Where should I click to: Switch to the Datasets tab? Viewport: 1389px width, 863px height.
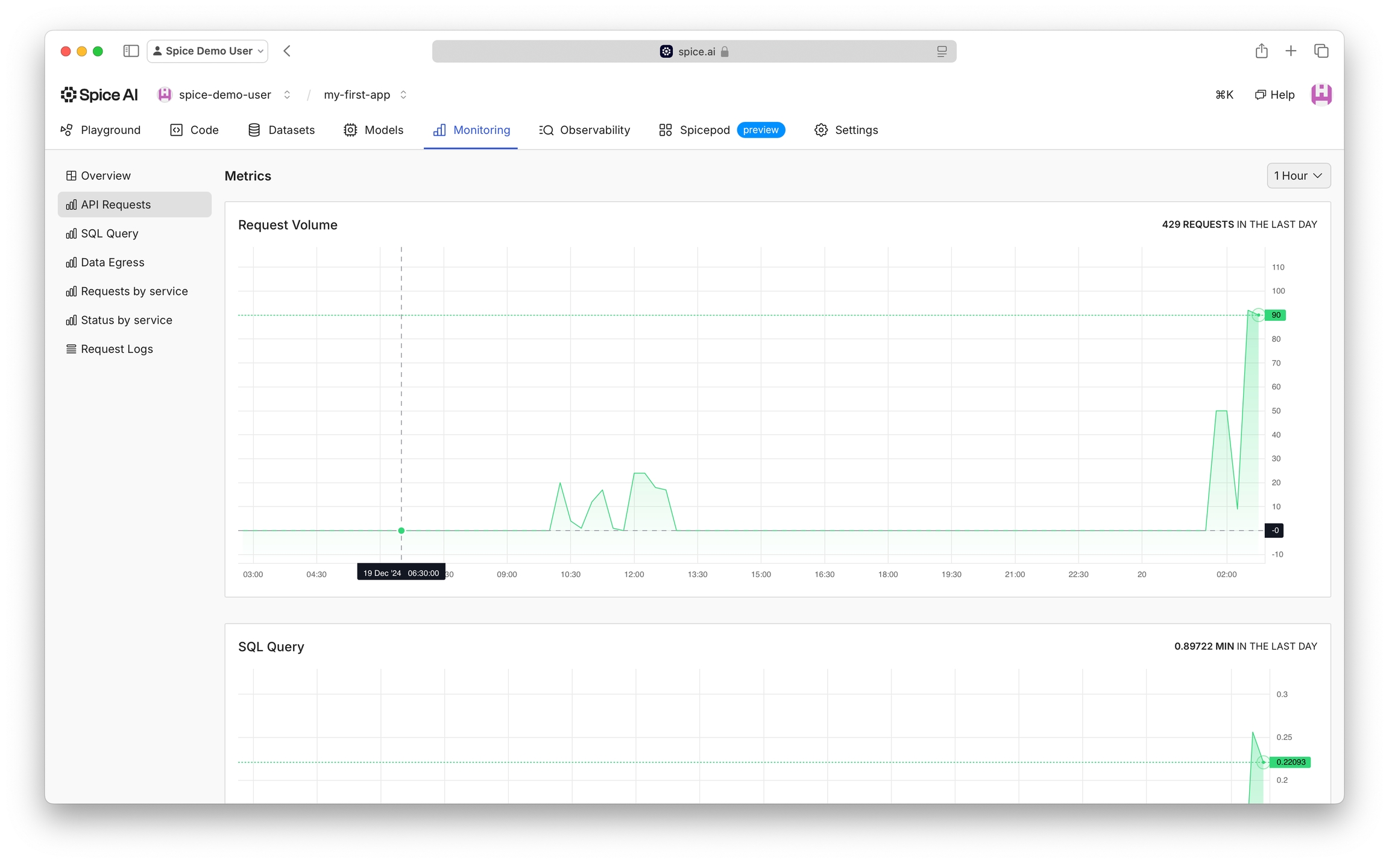[x=282, y=130]
